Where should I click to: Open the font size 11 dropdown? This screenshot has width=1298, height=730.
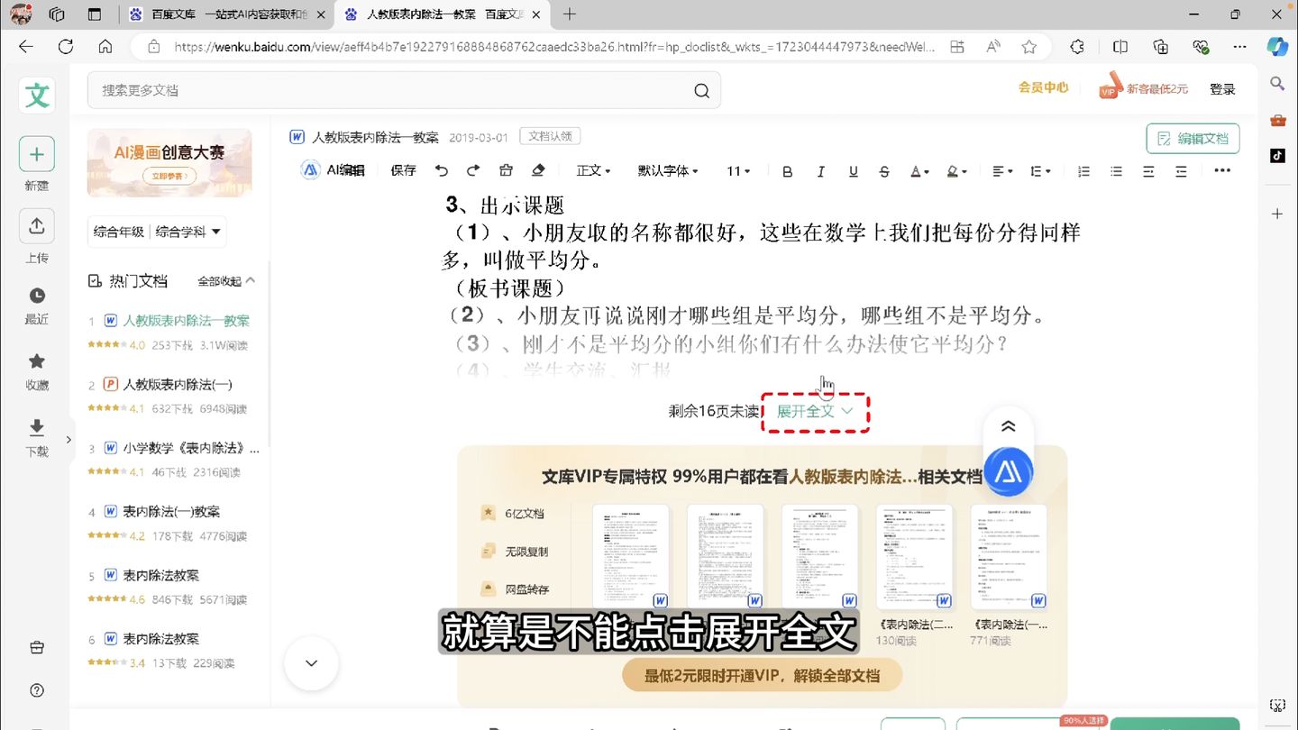click(738, 170)
